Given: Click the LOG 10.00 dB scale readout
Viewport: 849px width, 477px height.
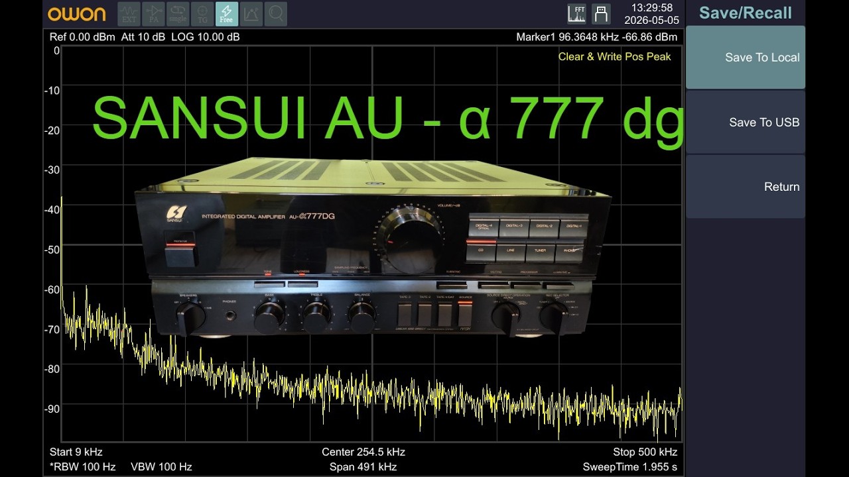Looking at the screenshot, I should 206,37.
